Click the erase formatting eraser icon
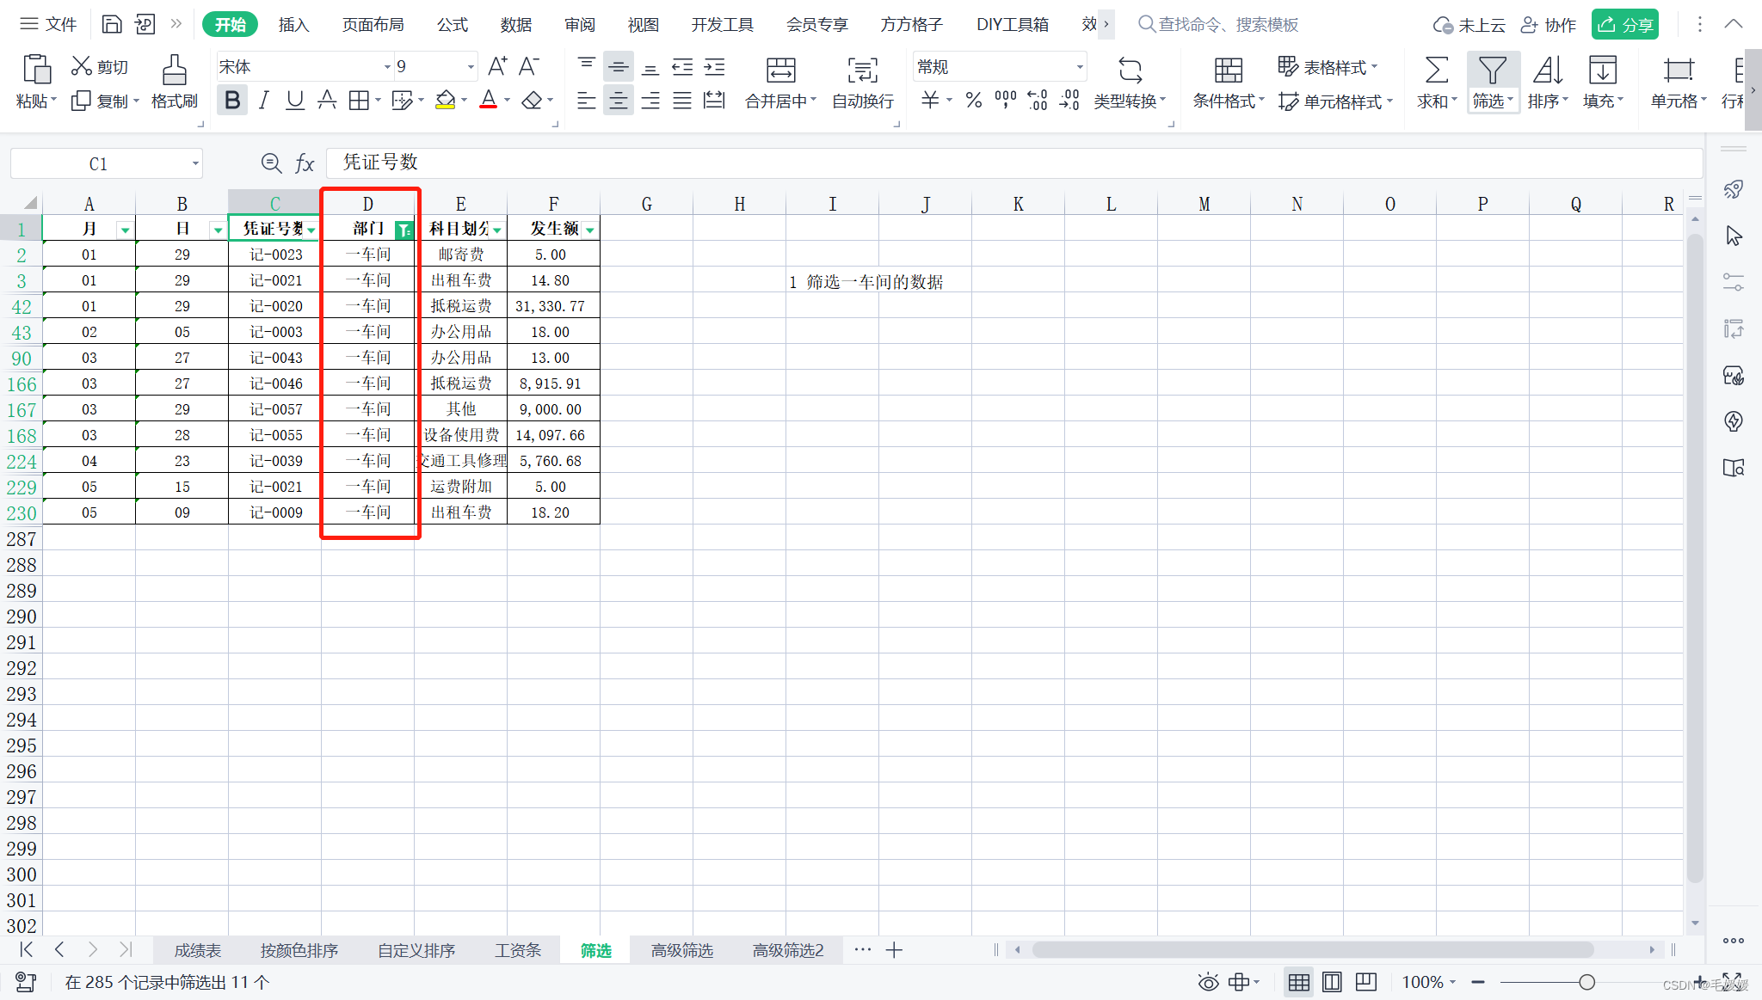The image size is (1762, 1000). point(532,101)
